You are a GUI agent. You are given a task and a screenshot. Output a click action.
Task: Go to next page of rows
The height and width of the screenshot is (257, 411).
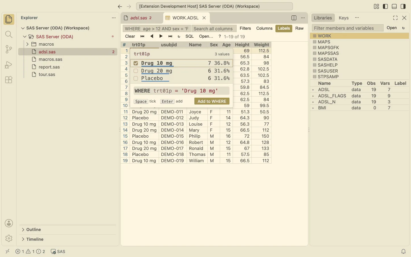point(161,36)
